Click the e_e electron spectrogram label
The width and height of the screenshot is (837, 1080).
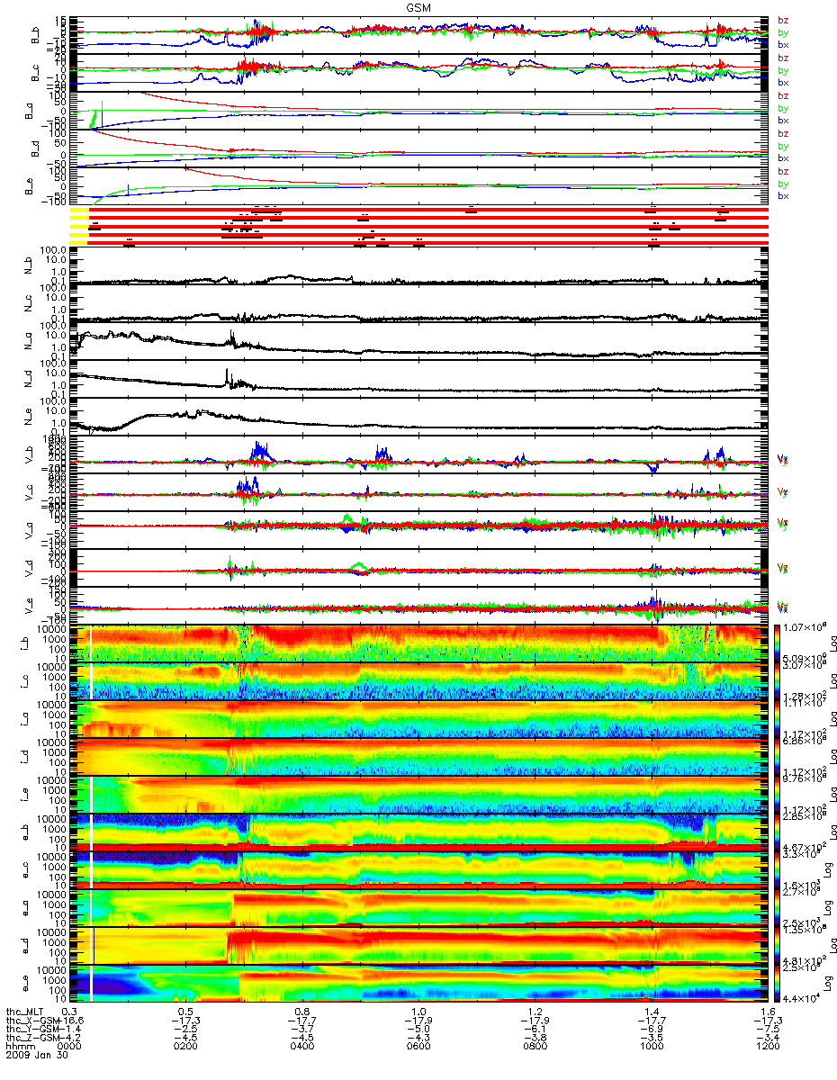point(23,985)
